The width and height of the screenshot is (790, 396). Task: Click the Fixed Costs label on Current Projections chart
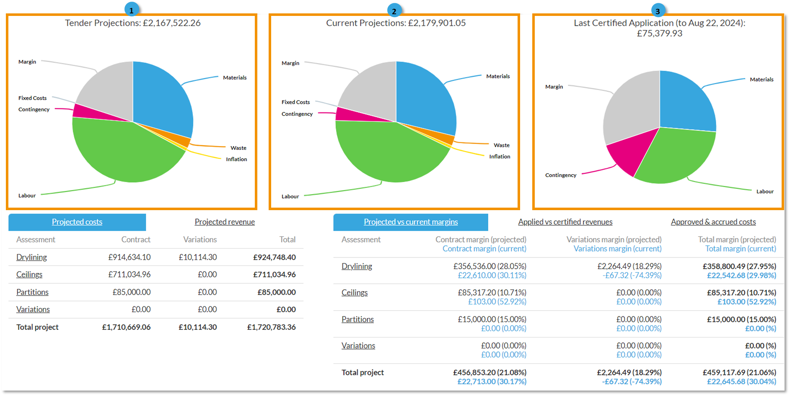(x=295, y=102)
